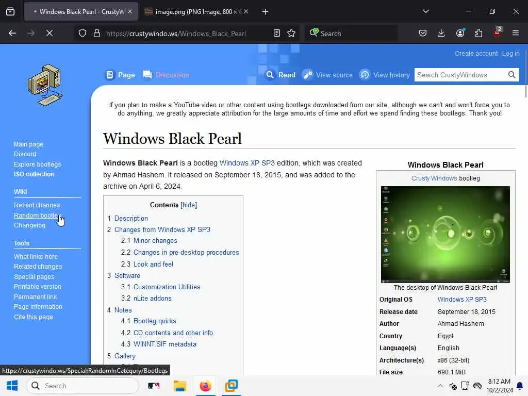Click the VirtualBox taskbar icon
Image resolution: width=528 pixels, height=396 pixels.
point(232,386)
